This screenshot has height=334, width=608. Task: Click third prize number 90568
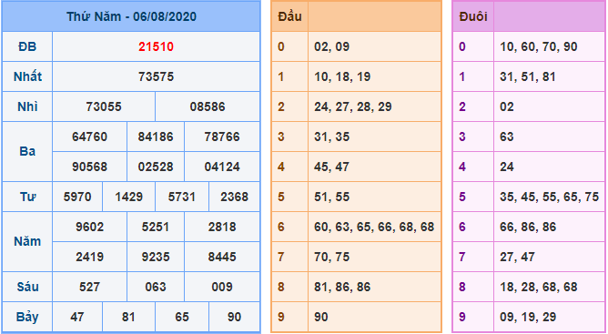(89, 167)
